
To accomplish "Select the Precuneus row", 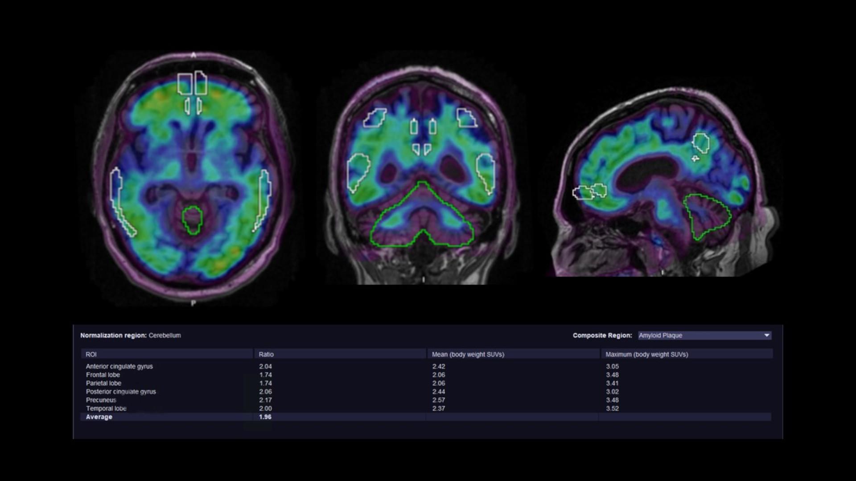I will [x=101, y=400].
